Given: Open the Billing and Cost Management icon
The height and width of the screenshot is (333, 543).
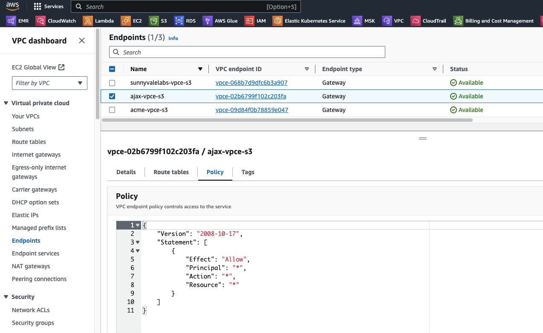Looking at the screenshot, I should (x=458, y=21).
